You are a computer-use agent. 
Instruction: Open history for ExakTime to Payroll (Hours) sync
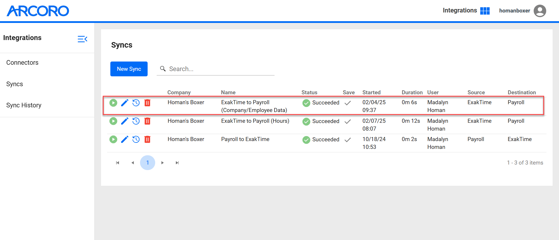coord(136,121)
